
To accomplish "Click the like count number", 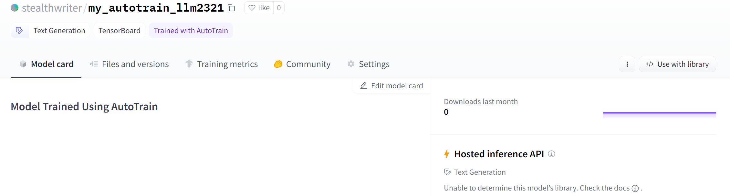I will pos(279,8).
